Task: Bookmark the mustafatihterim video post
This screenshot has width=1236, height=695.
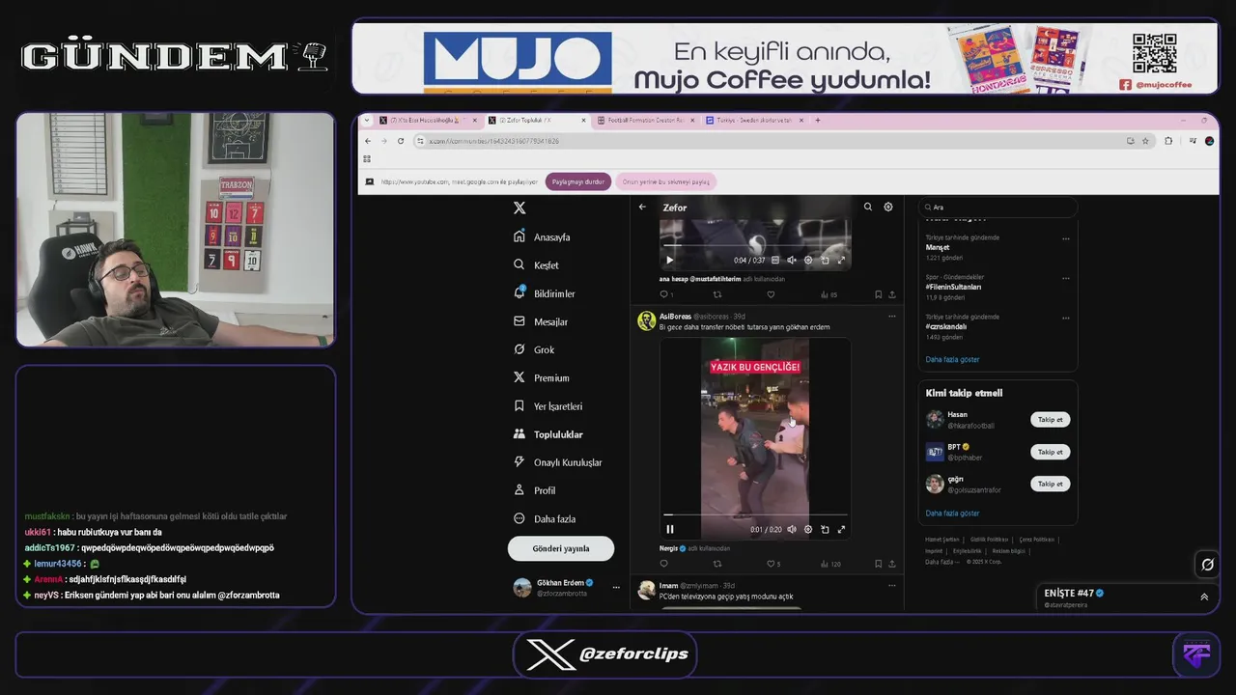Action: pyautogui.click(x=878, y=294)
